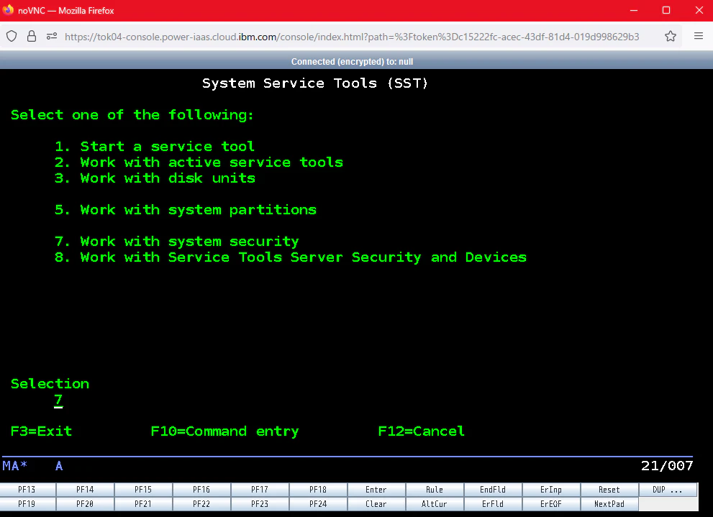The width and height of the screenshot is (713, 517).
Task: Click the AltCur key button
Action: click(435, 504)
